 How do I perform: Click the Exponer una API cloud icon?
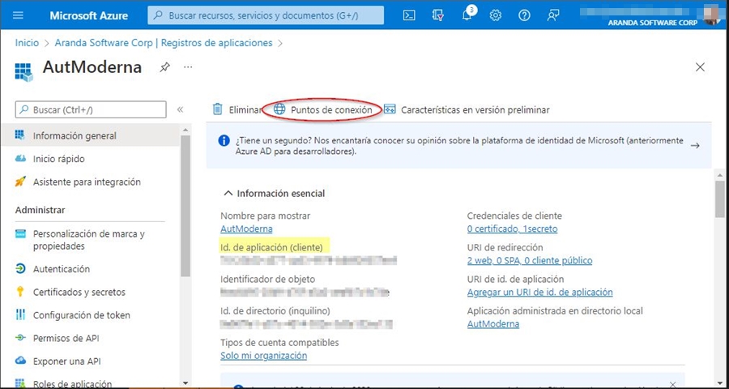tap(20, 361)
